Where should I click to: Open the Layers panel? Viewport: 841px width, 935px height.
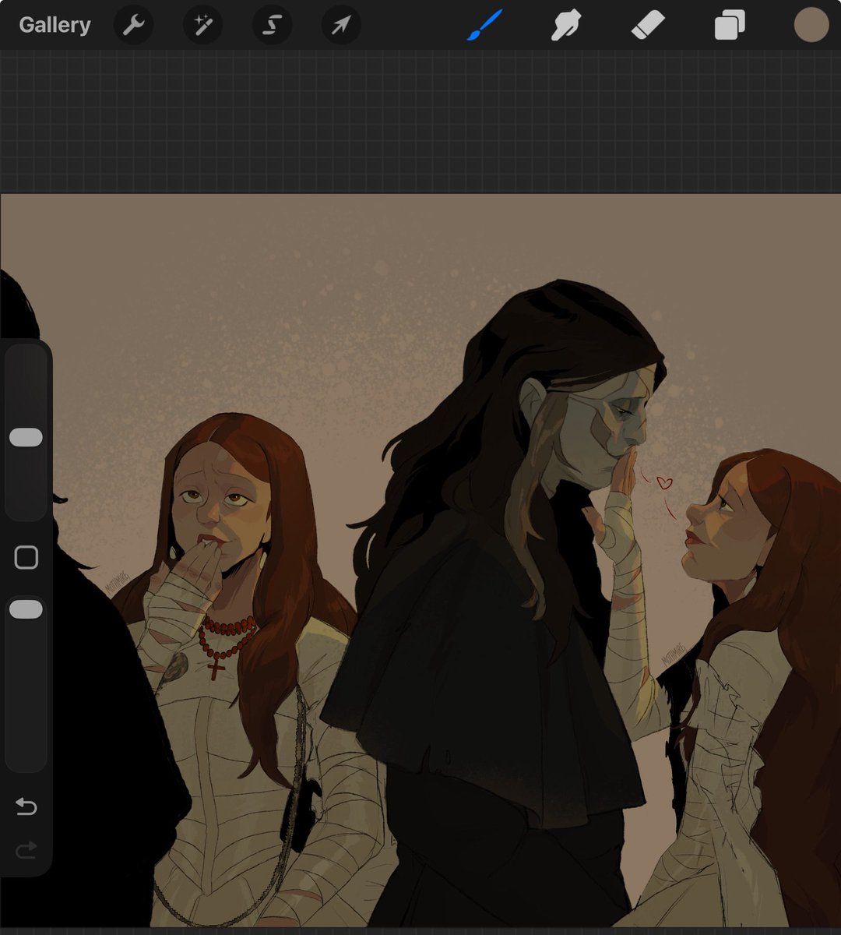730,25
